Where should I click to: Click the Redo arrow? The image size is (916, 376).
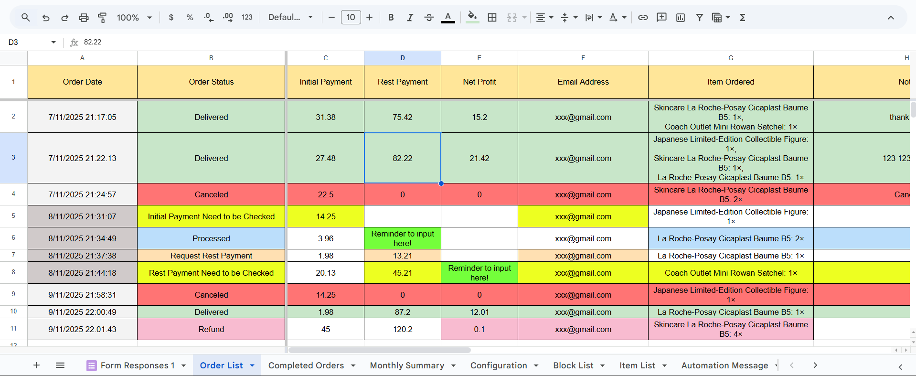click(64, 18)
